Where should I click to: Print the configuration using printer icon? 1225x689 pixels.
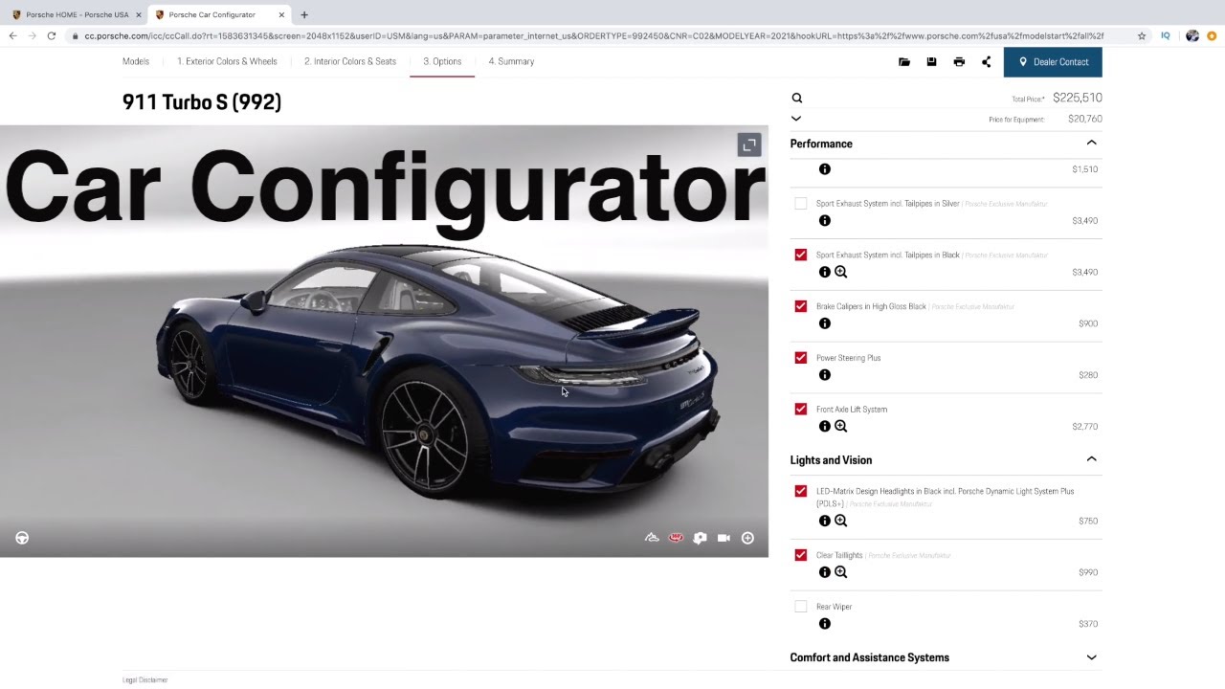pyautogui.click(x=959, y=62)
